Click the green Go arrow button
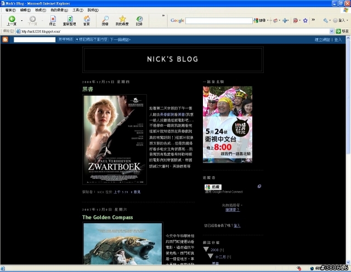Image resolution: width=351 pixels, height=272 pixels. click(338, 32)
